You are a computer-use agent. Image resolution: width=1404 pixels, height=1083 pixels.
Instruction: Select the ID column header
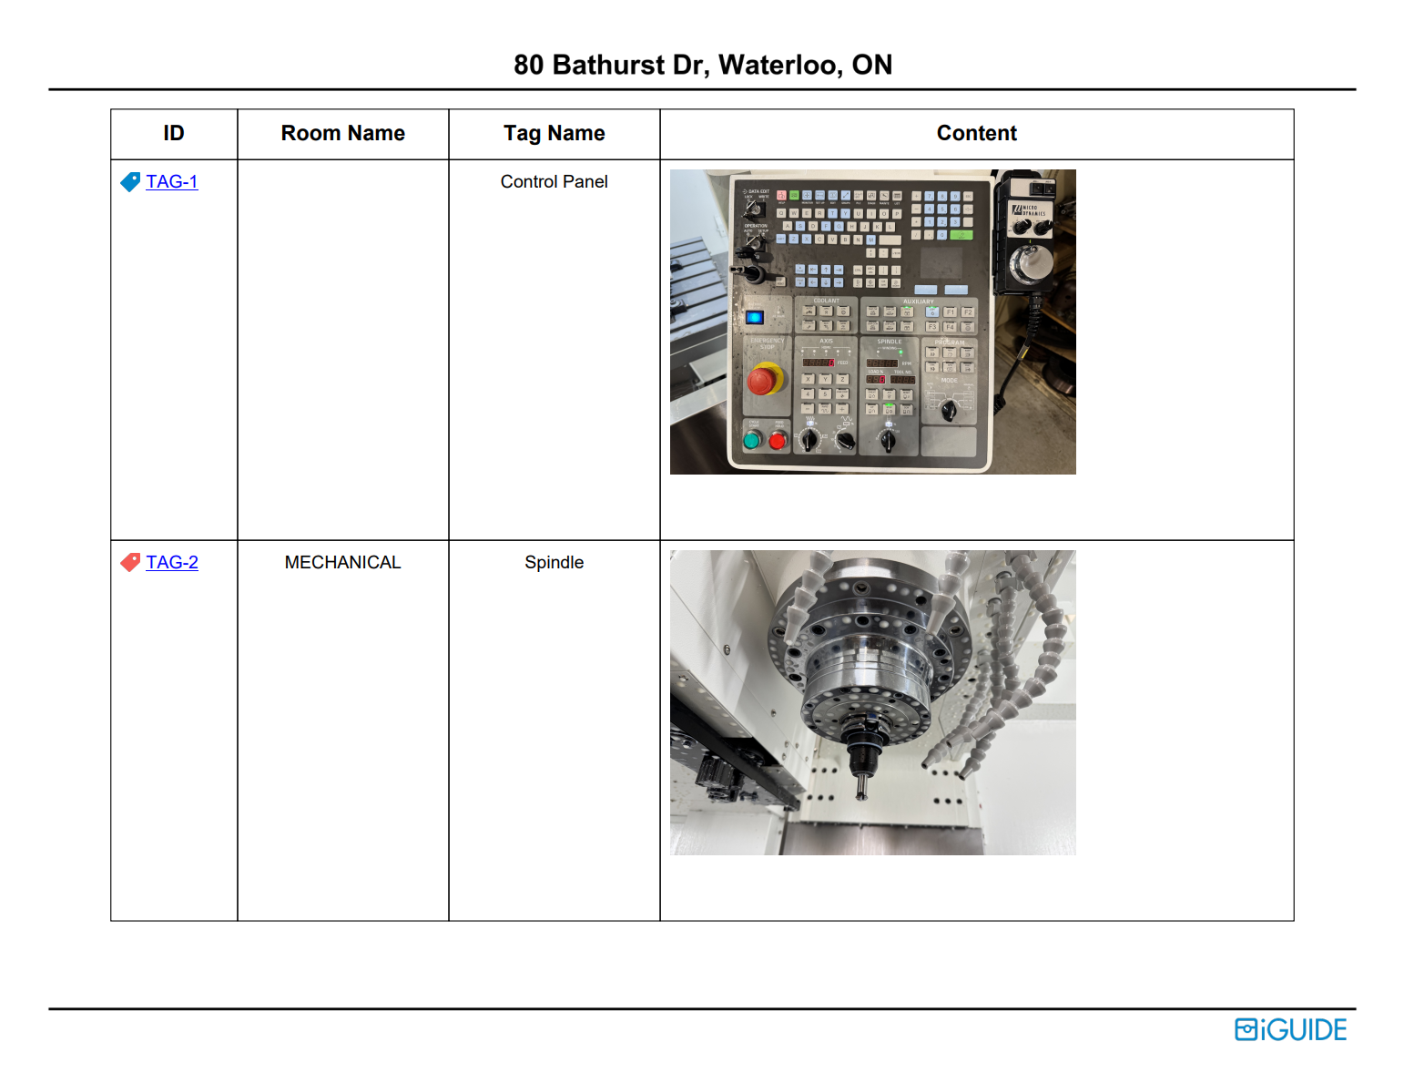[174, 134]
